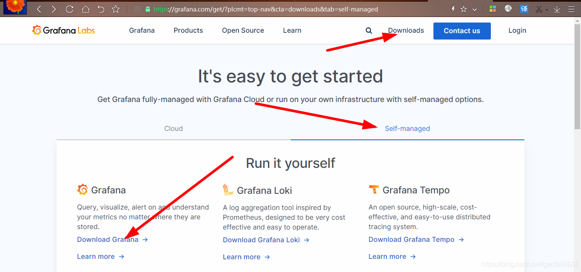Click the green padlock site info icon
Screen dimensions: 581x272
coord(148,9)
